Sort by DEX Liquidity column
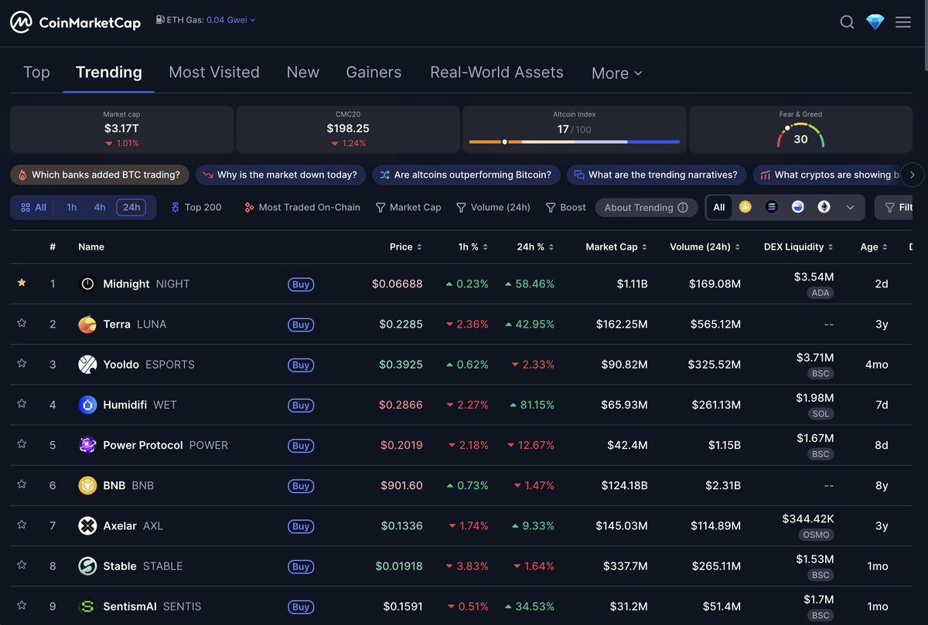This screenshot has height=625, width=928. pyautogui.click(x=799, y=246)
